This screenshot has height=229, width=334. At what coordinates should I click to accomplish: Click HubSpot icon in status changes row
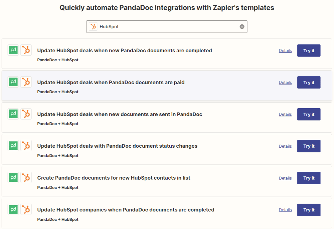[26, 146]
